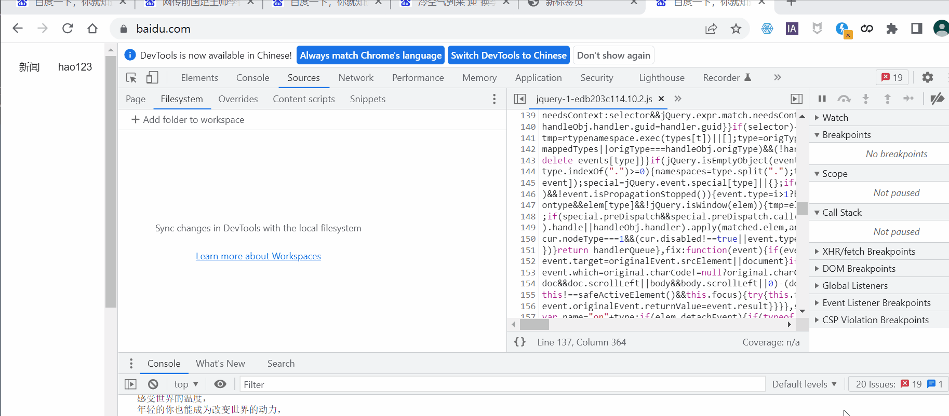Click the code editor horizontal scrollbar thumb
This screenshot has width=949, height=416.
534,325
